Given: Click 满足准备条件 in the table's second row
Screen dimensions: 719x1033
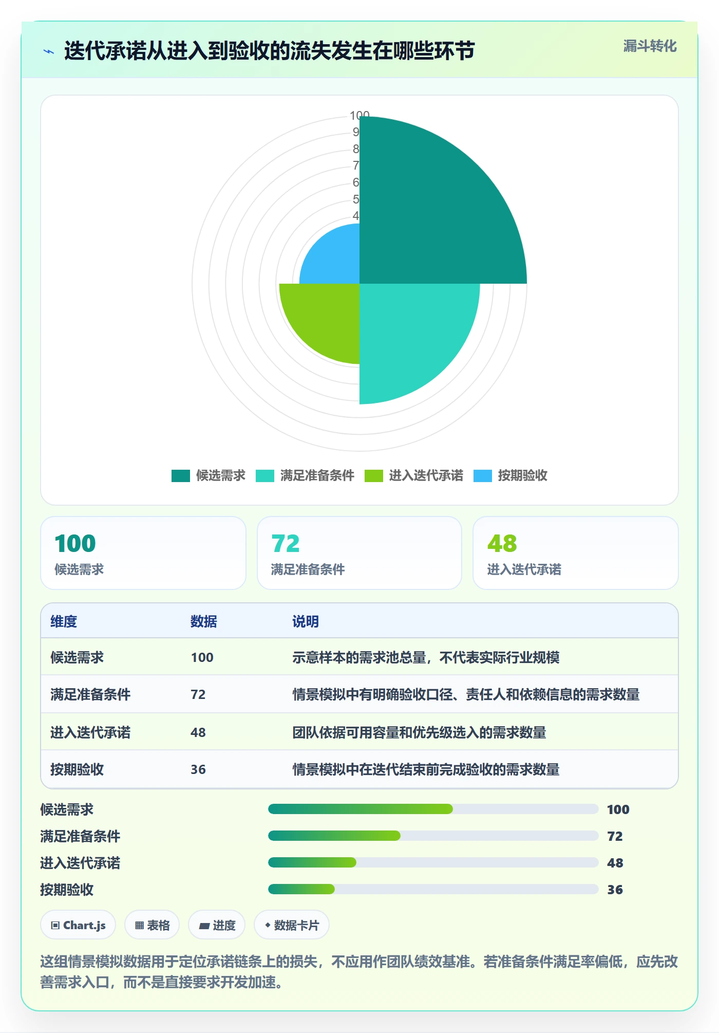Looking at the screenshot, I should tap(90, 694).
